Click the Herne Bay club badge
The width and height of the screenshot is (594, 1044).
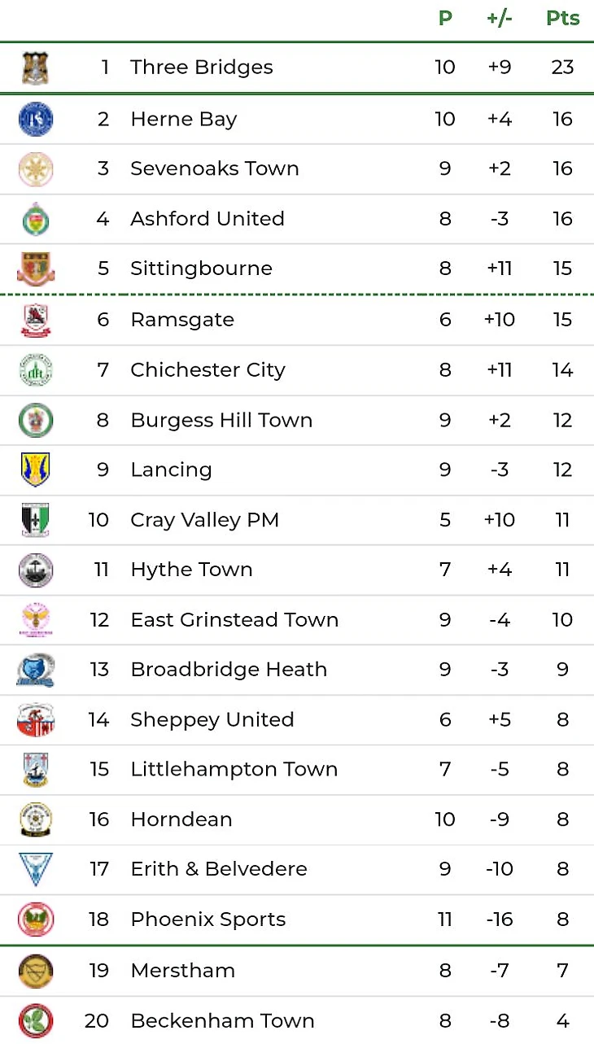pos(35,119)
